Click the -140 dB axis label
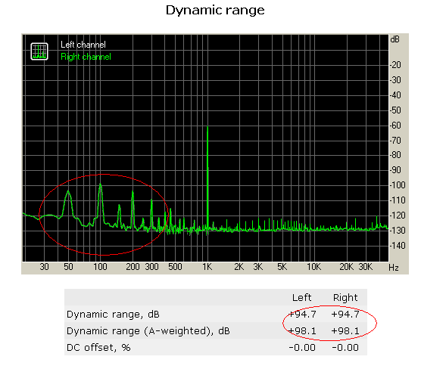This screenshot has width=446, height=369. pos(398,246)
